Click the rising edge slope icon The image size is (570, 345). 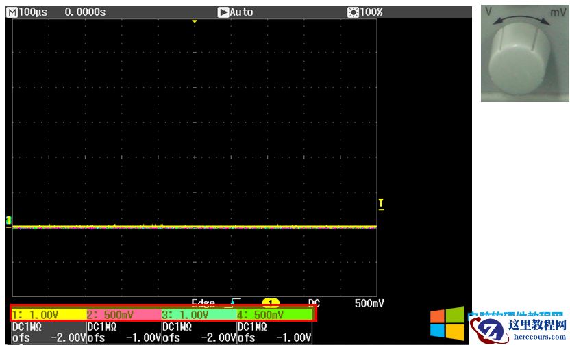tap(236, 303)
